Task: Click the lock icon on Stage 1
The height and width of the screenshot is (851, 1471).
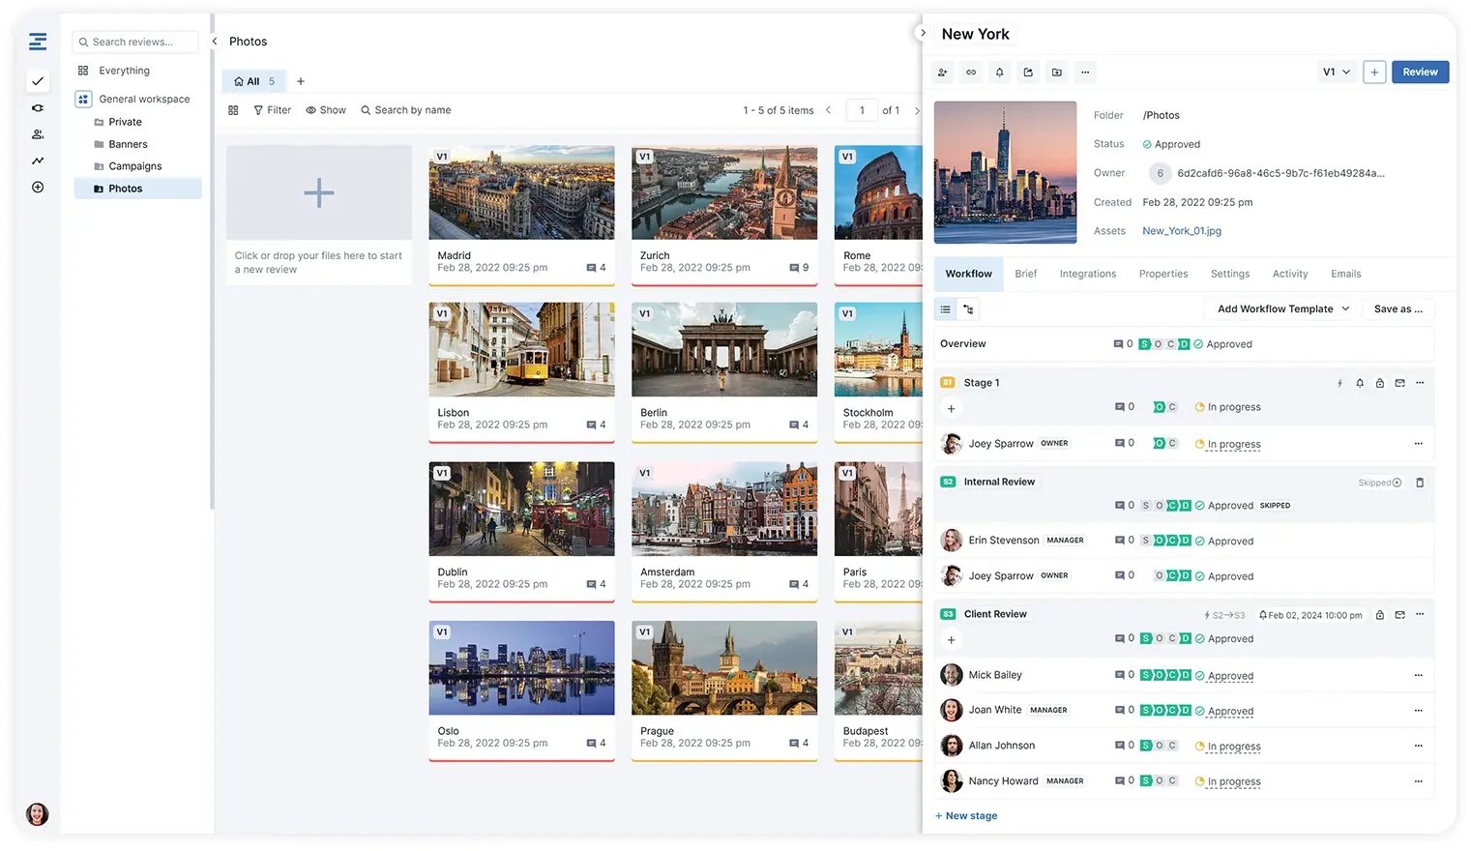Action: 1379,383
